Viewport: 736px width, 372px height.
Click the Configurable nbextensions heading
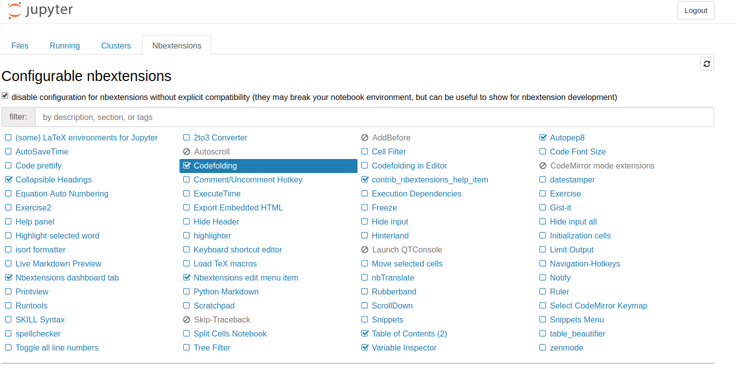tap(86, 76)
